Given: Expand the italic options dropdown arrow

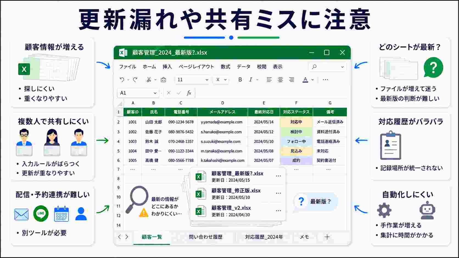Looking at the screenshot, I should pos(257,80).
